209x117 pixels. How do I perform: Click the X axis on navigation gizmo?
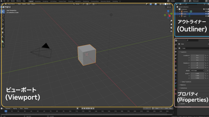pos(170,16)
